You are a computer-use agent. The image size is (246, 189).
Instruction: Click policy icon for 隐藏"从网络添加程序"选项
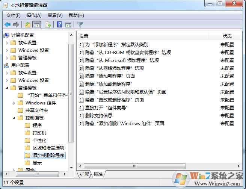click(81, 68)
